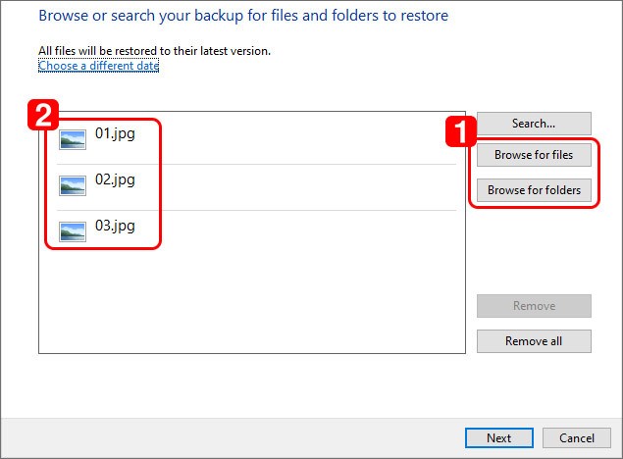Cancel the restore wizard

pos(577,438)
